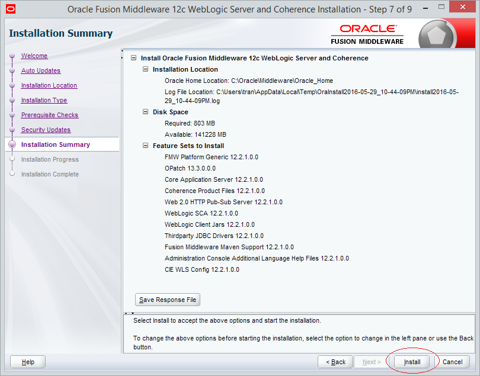Click the greyed-out Next button
The width and height of the screenshot is (480, 376).
[x=372, y=362]
